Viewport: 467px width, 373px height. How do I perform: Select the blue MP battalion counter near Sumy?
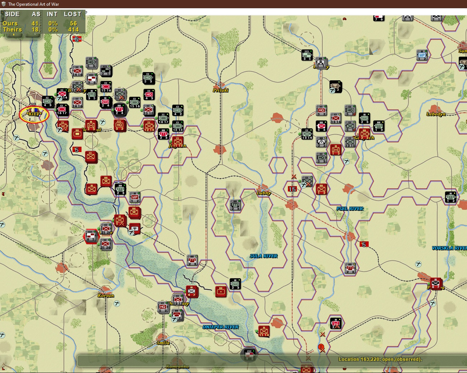422,55
